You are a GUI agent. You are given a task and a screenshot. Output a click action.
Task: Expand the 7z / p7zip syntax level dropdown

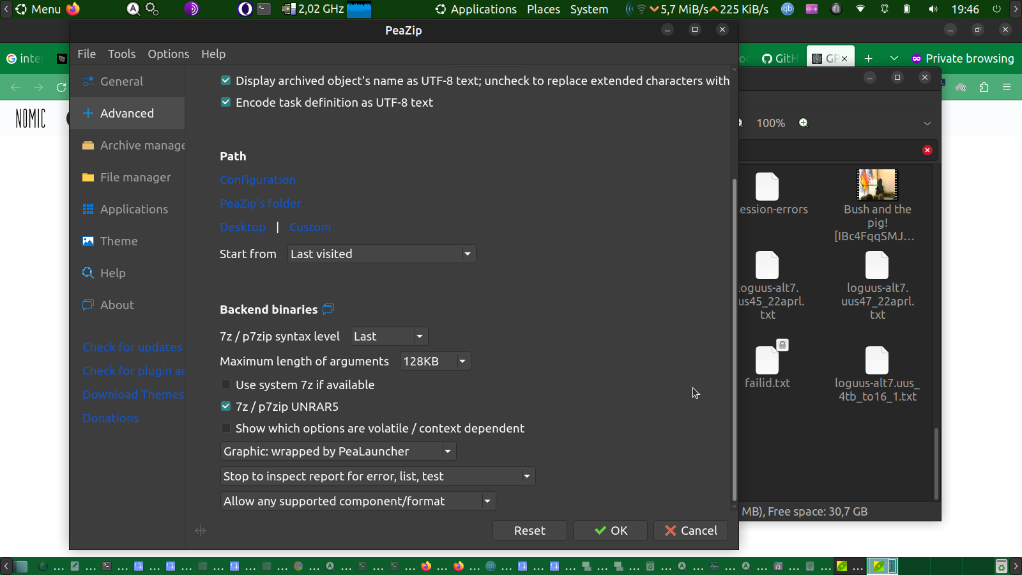[389, 336]
